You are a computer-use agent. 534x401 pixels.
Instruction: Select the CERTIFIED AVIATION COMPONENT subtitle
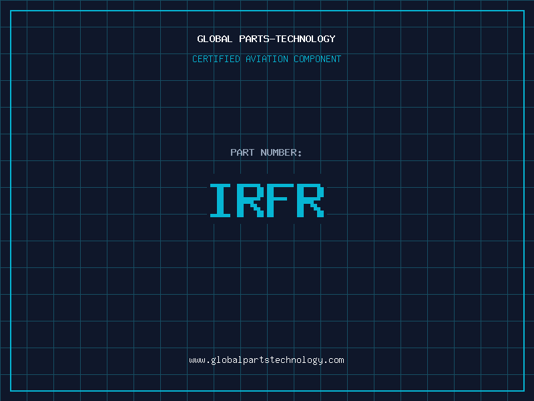click(x=266, y=59)
